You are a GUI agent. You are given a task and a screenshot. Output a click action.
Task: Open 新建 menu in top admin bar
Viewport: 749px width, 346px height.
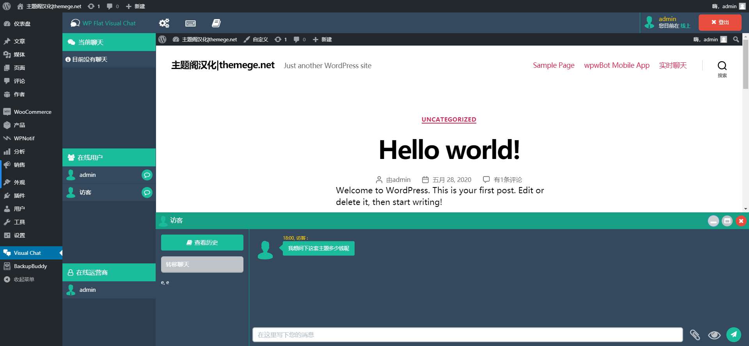135,6
